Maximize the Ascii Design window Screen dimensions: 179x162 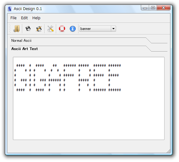[x=153, y=8]
